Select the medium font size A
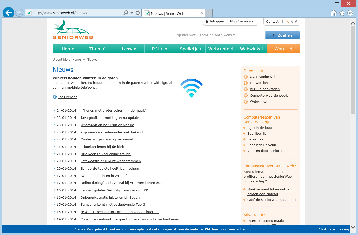The width and height of the screenshot is (358, 235). (292, 22)
